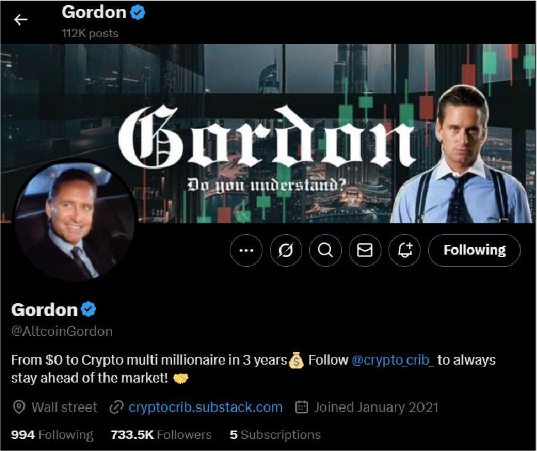Click the @AltcoinGordon handle text
The width and height of the screenshot is (537, 451).
pos(62,331)
